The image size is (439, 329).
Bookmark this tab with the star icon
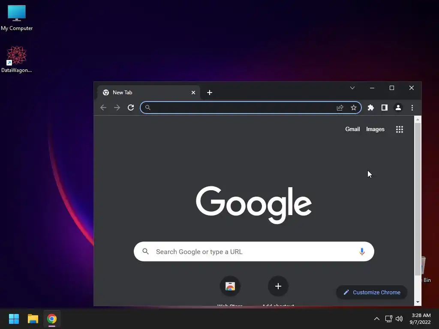tap(354, 108)
